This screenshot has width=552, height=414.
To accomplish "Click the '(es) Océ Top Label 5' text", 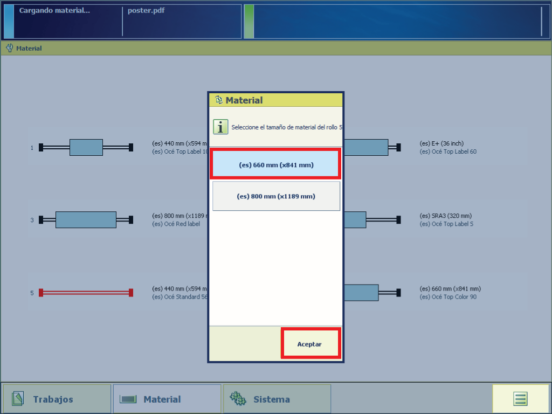I will click(446, 224).
